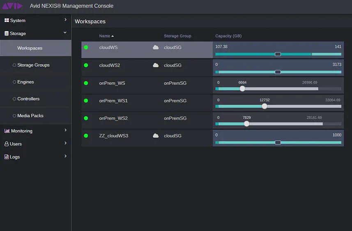Click the Monitoring chart icon
Viewport: 352px width, 231px height.
click(7, 131)
